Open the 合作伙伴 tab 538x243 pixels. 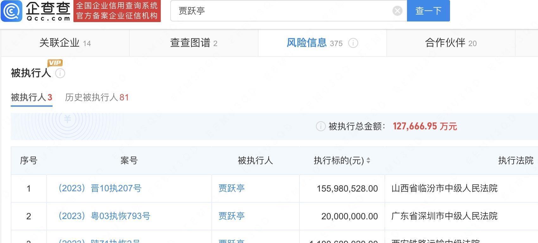click(450, 43)
